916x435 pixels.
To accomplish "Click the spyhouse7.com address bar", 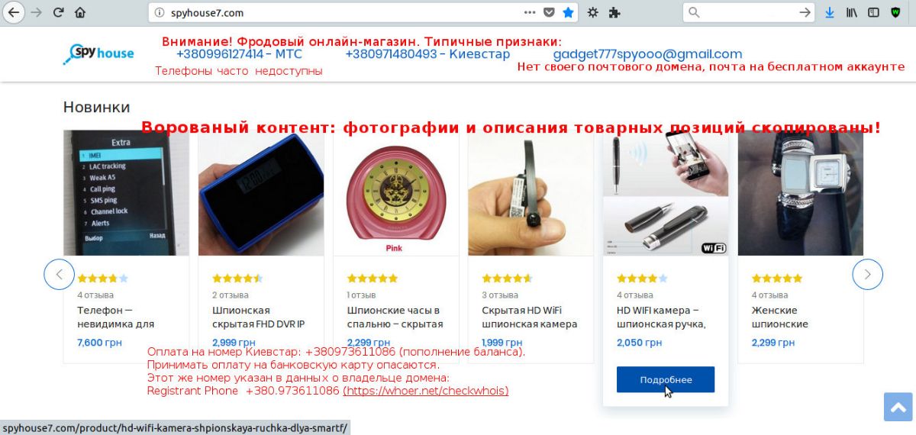I will (x=336, y=12).
